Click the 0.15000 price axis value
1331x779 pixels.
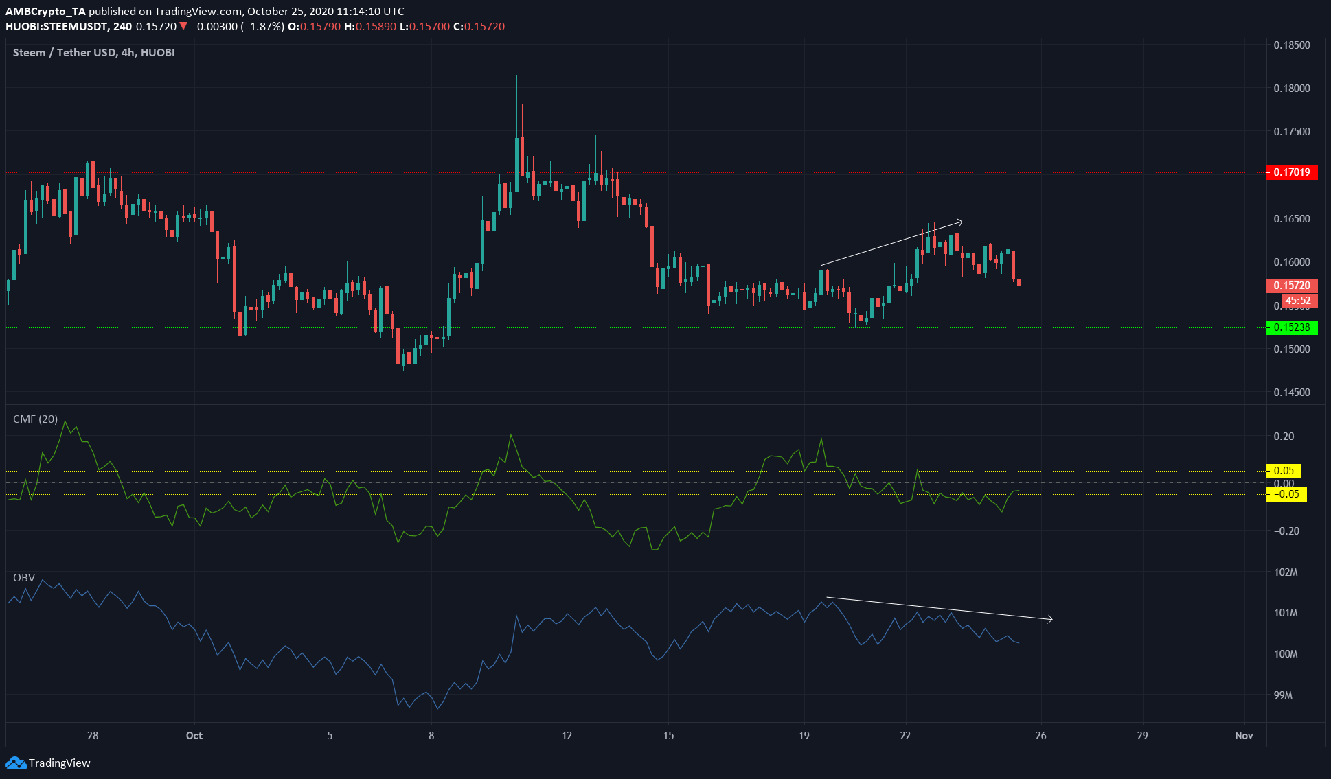1292,349
